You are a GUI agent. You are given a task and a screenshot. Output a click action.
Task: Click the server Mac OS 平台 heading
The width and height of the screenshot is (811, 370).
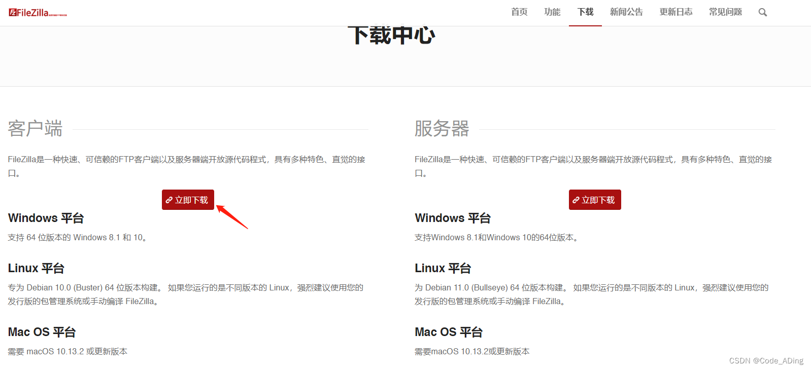449,332
